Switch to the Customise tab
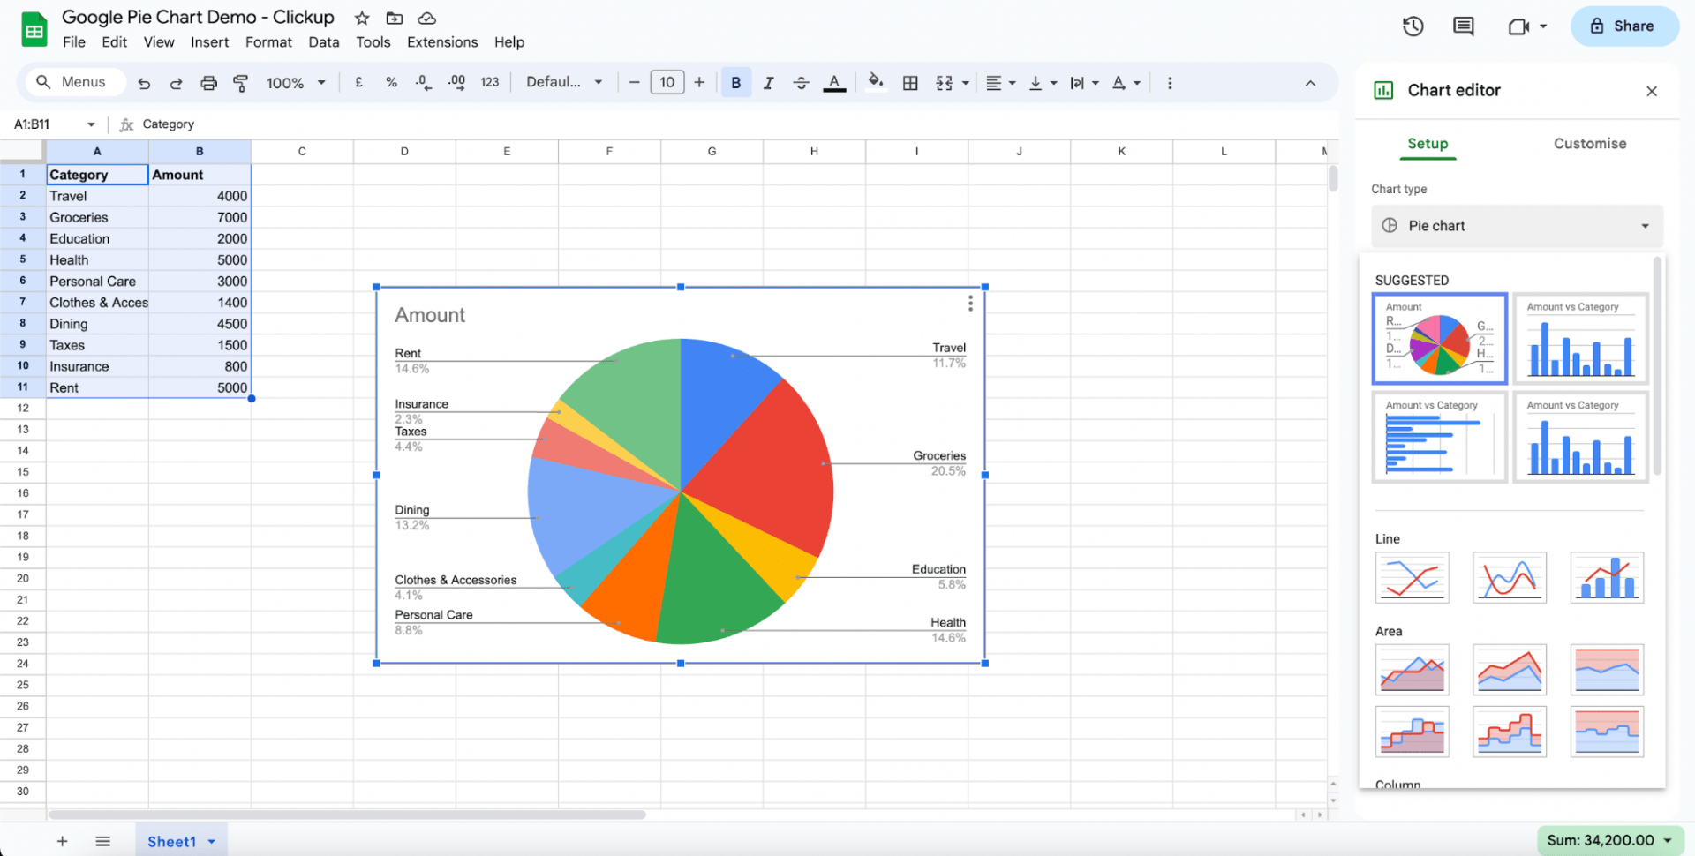This screenshot has width=1695, height=856. coord(1589,143)
